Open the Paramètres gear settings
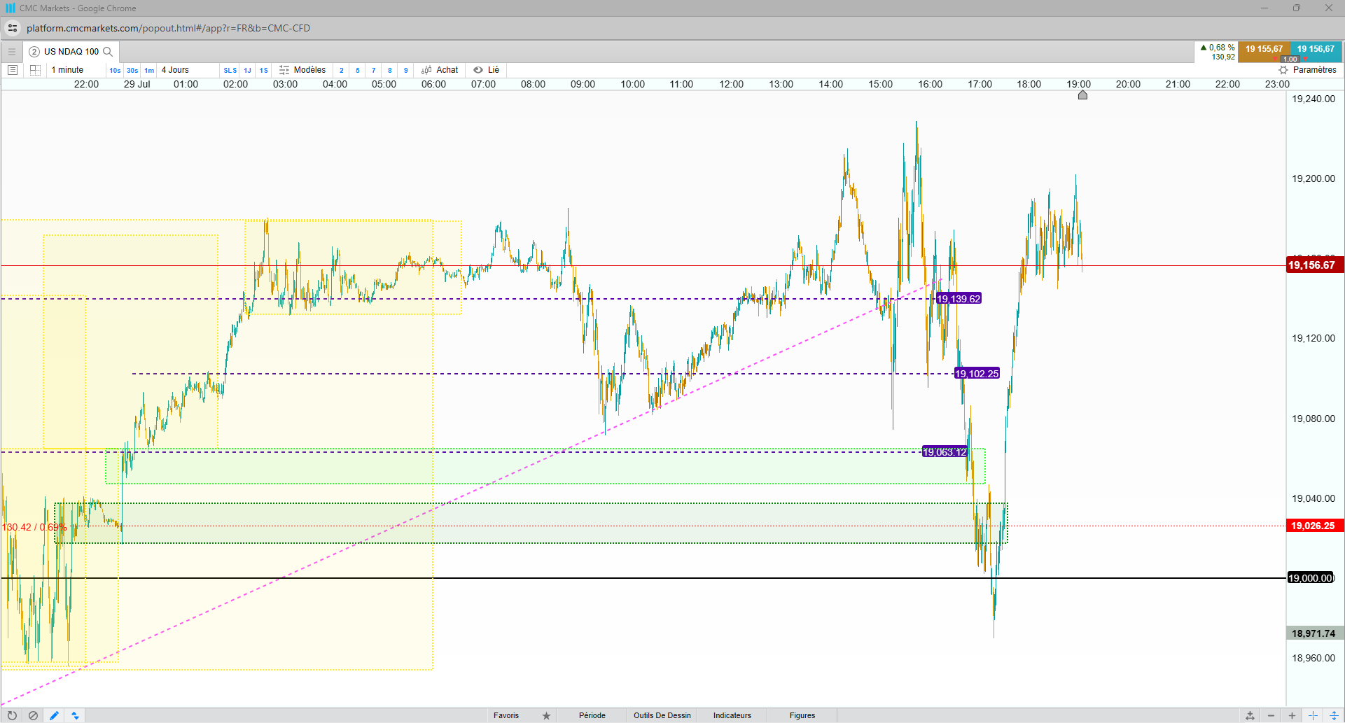 click(x=1307, y=70)
